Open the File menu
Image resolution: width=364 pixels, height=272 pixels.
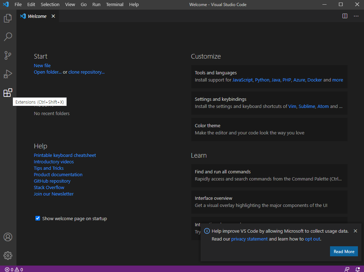coord(18,4)
